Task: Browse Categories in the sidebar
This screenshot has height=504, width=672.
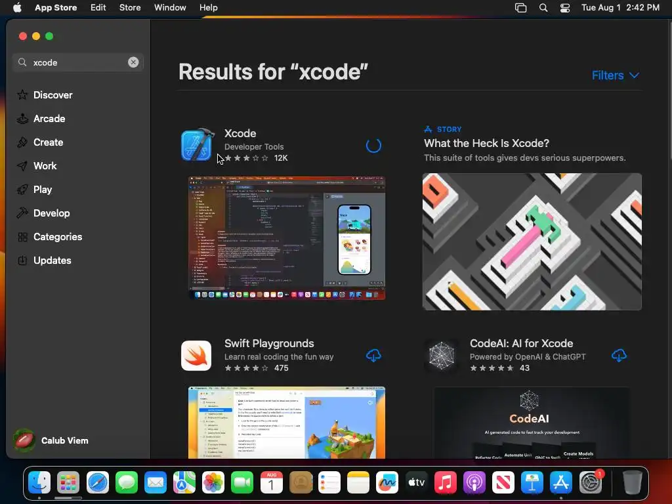Action: pos(49,236)
